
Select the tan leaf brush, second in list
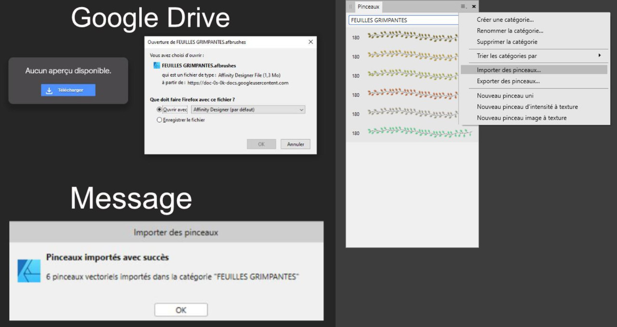point(413,55)
